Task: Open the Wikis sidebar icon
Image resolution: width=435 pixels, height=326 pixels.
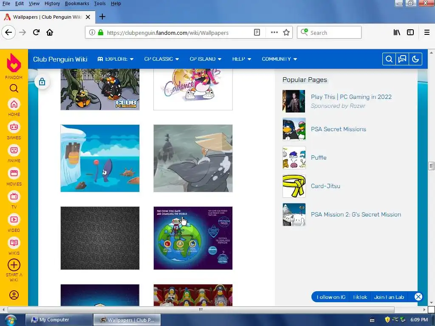Action: [14, 243]
